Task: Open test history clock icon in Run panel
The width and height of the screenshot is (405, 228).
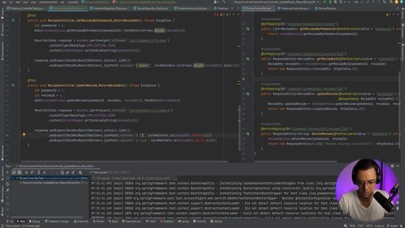Action: (62, 172)
